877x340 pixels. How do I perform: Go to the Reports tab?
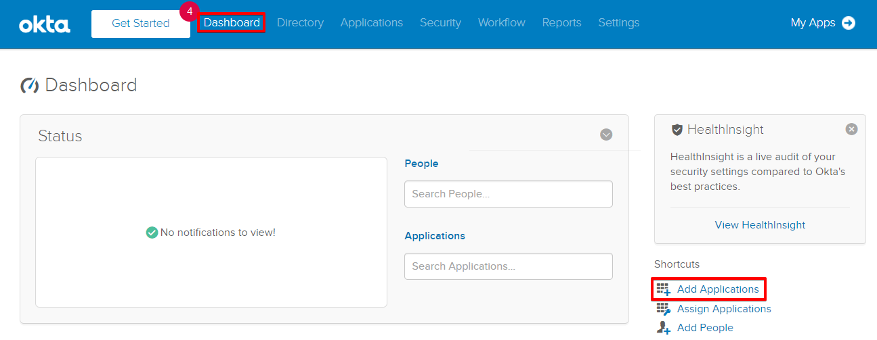pos(561,23)
